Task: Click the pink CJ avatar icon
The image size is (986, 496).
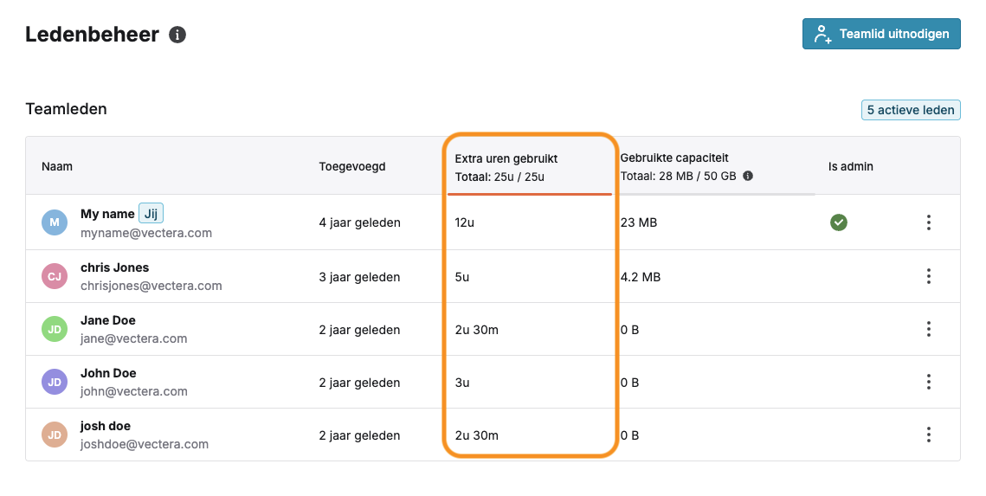Action: [x=55, y=277]
